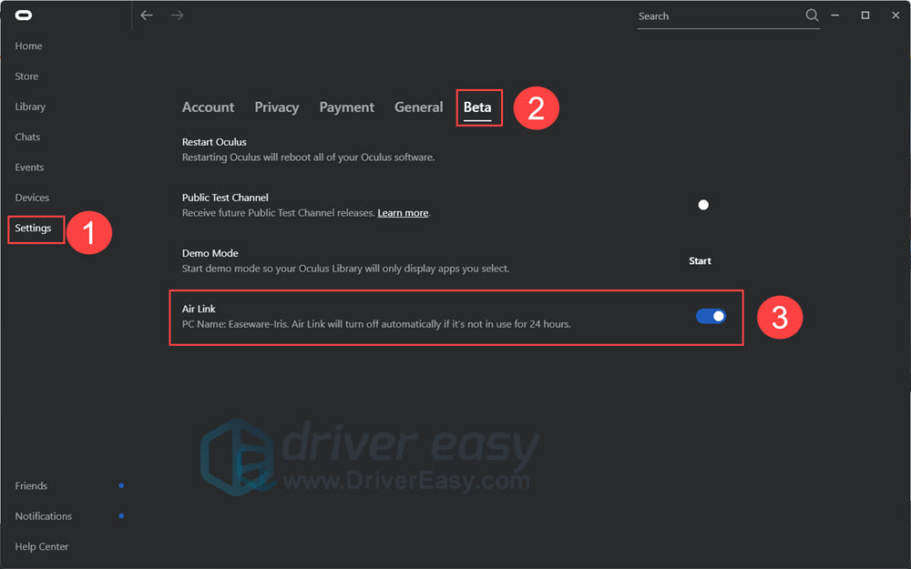Turn off the Air Link toggle

tap(711, 316)
